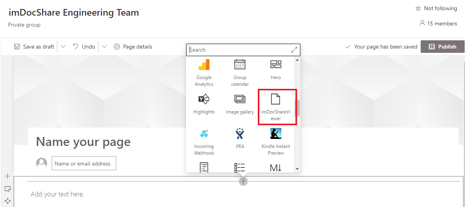Open the 15 members list
This screenshot has width=465, height=207.
tap(438, 23)
